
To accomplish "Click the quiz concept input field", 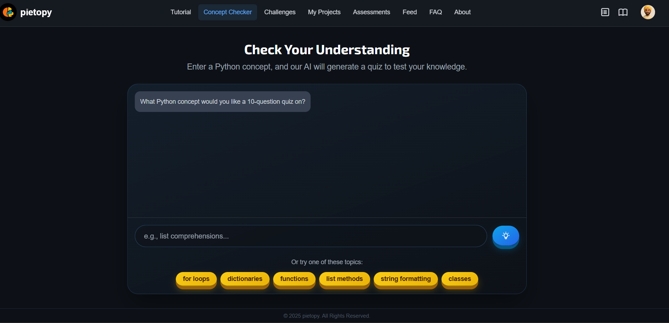I will 310,236.
